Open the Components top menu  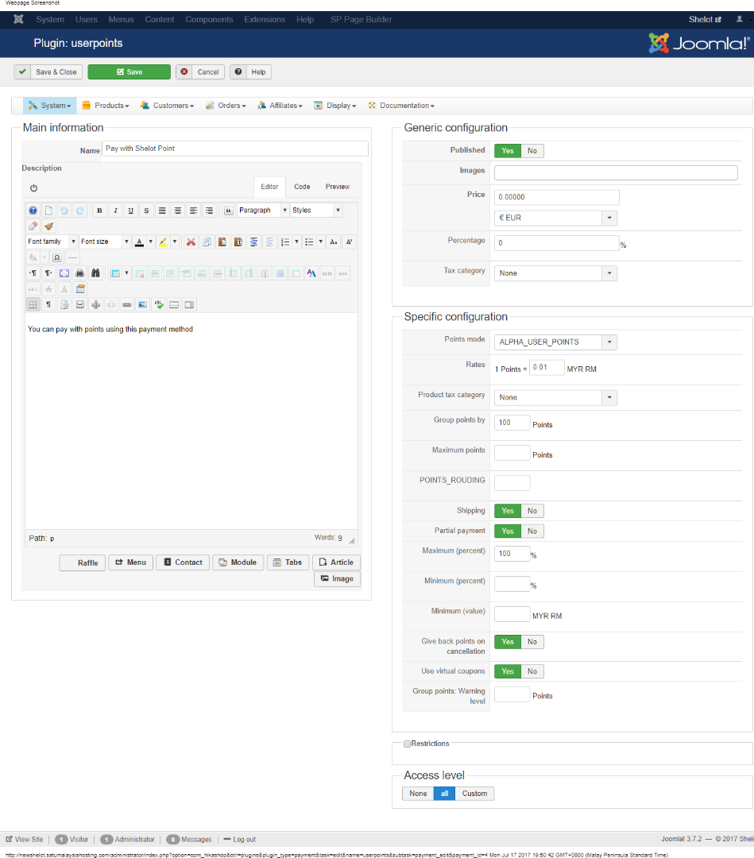click(x=209, y=20)
